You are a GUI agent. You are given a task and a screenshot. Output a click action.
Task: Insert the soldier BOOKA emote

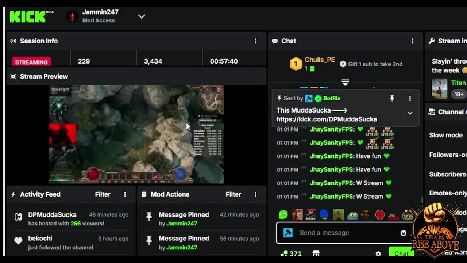pos(311,214)
